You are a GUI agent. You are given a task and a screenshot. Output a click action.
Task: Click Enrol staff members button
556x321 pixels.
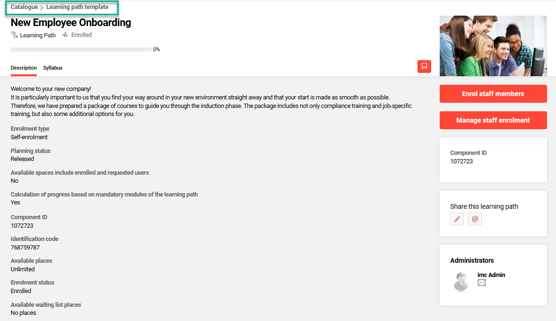[493, 94]
